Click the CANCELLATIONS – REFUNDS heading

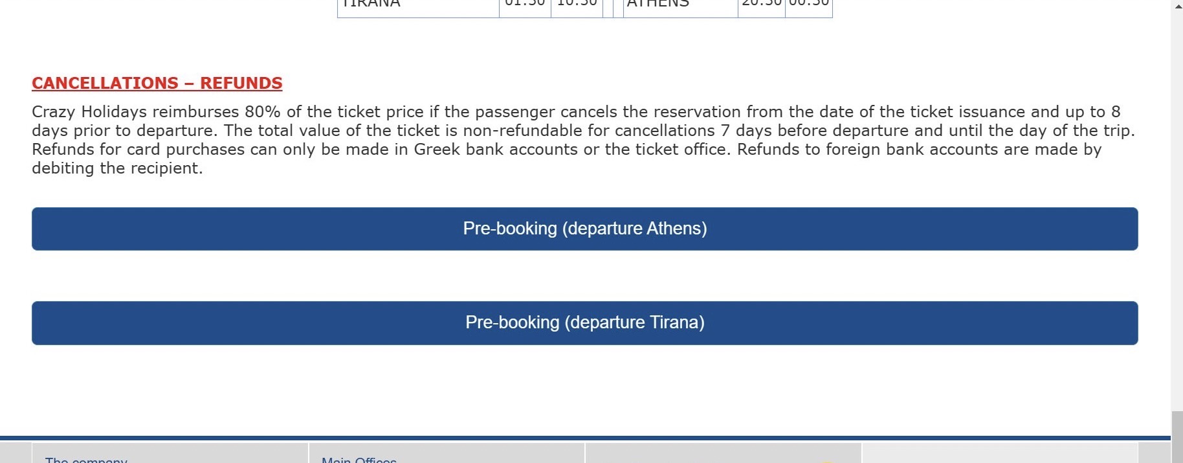tap(157, 84)
